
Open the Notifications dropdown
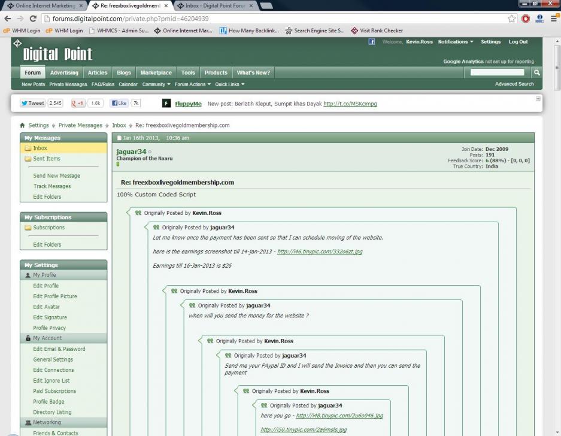456,42
